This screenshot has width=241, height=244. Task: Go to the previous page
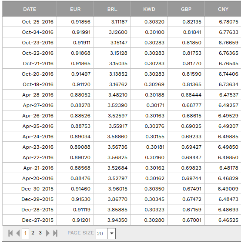coord(18,233)
